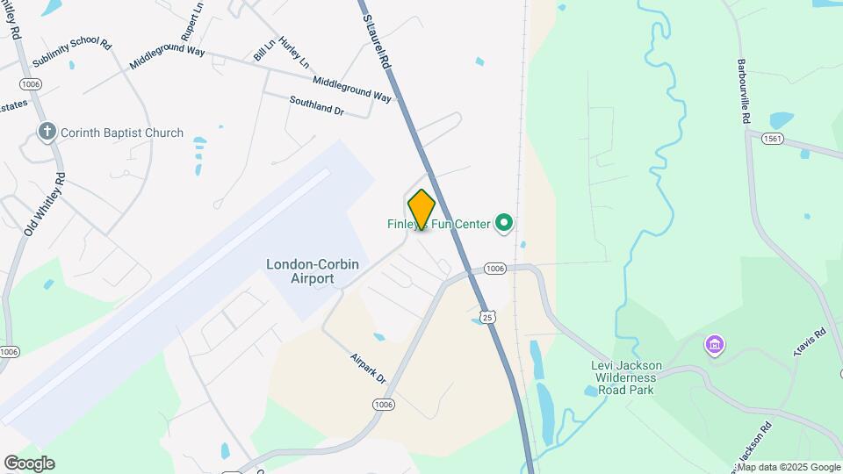Screen dimensions: 843x474
Task: Click the US 25 highway shield
Action: click(487, 318)
